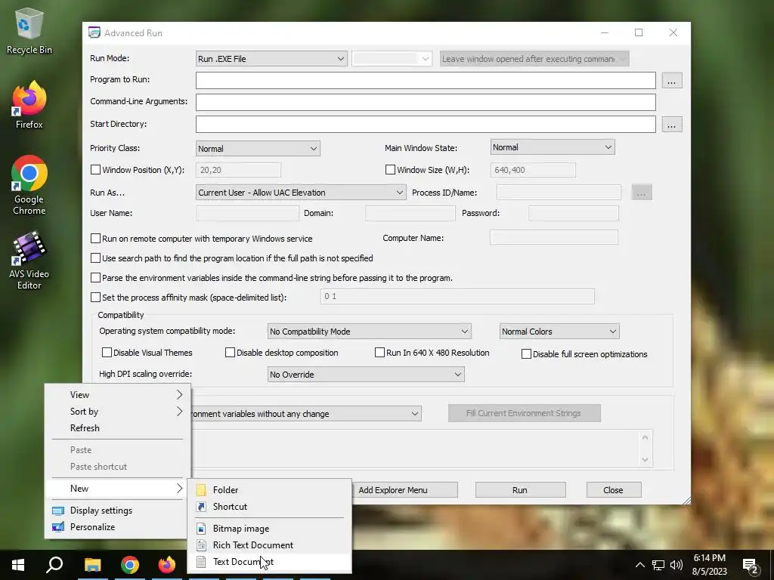The image size is (774, 580).
Task: Click in the Program to Run field
Action: pos(426,80)
